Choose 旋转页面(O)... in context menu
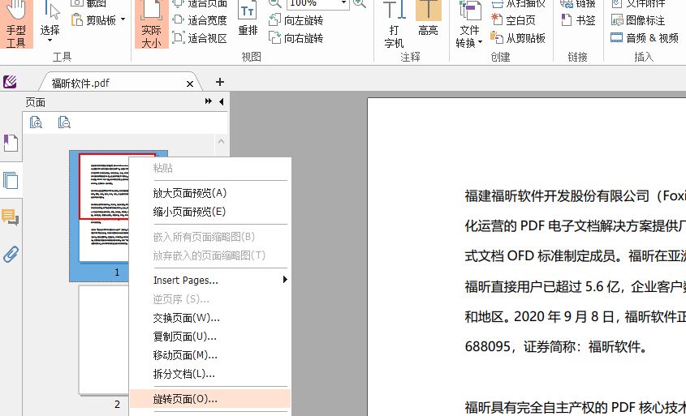The width and height of the screenshot is (686, 416). [210, 398]
